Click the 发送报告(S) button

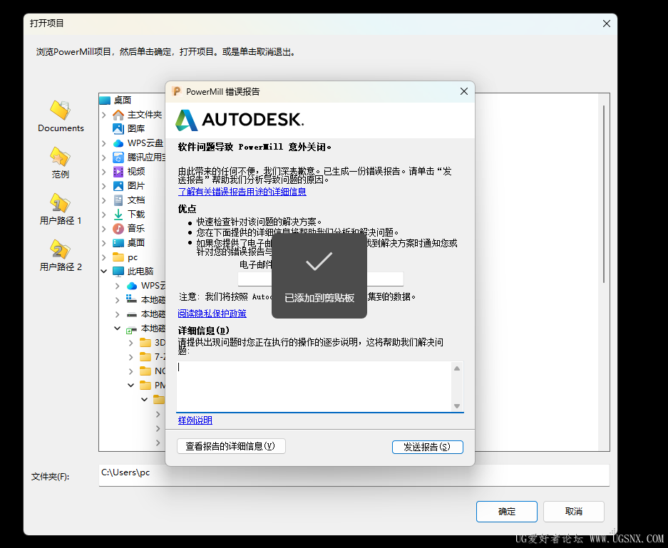427,447
